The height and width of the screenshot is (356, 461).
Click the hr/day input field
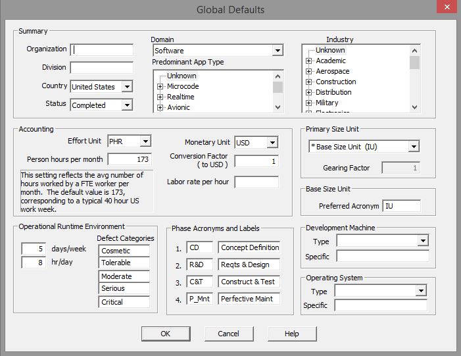[x=34, y=263]
